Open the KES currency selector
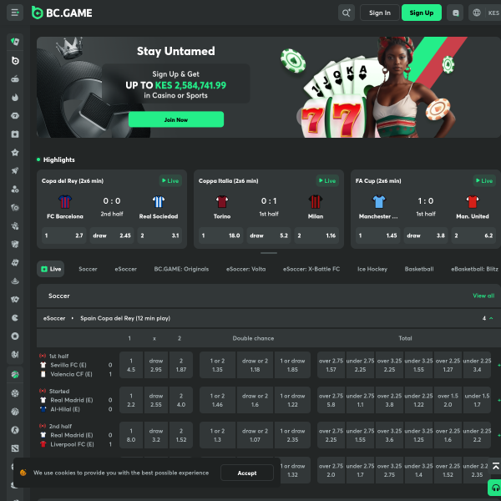501x501 pixels. click(494, 13)
